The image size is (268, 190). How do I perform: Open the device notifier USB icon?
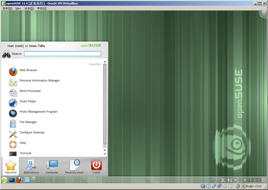[x=237, y=180]
